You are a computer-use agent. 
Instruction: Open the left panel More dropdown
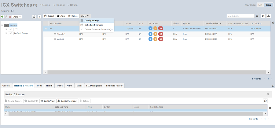click(17, 17)
